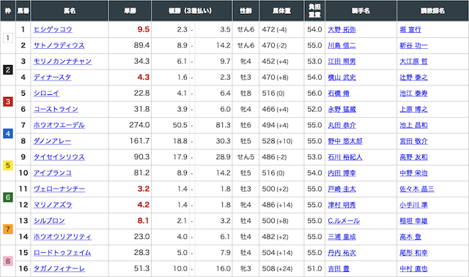Open jockey 永野 猛蔵 profile
Viewport: 469px width, 277px height.
342,110
